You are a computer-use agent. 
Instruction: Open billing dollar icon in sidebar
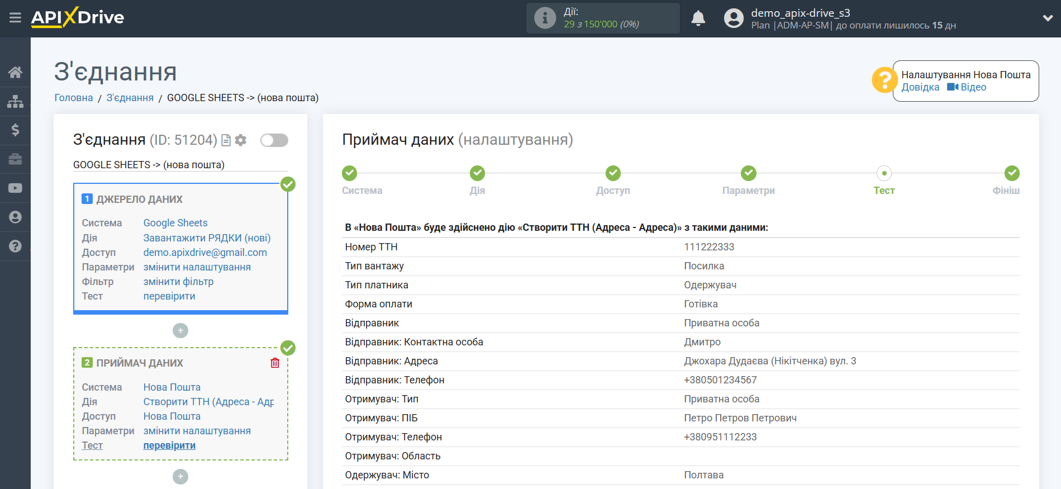(15, 130)
